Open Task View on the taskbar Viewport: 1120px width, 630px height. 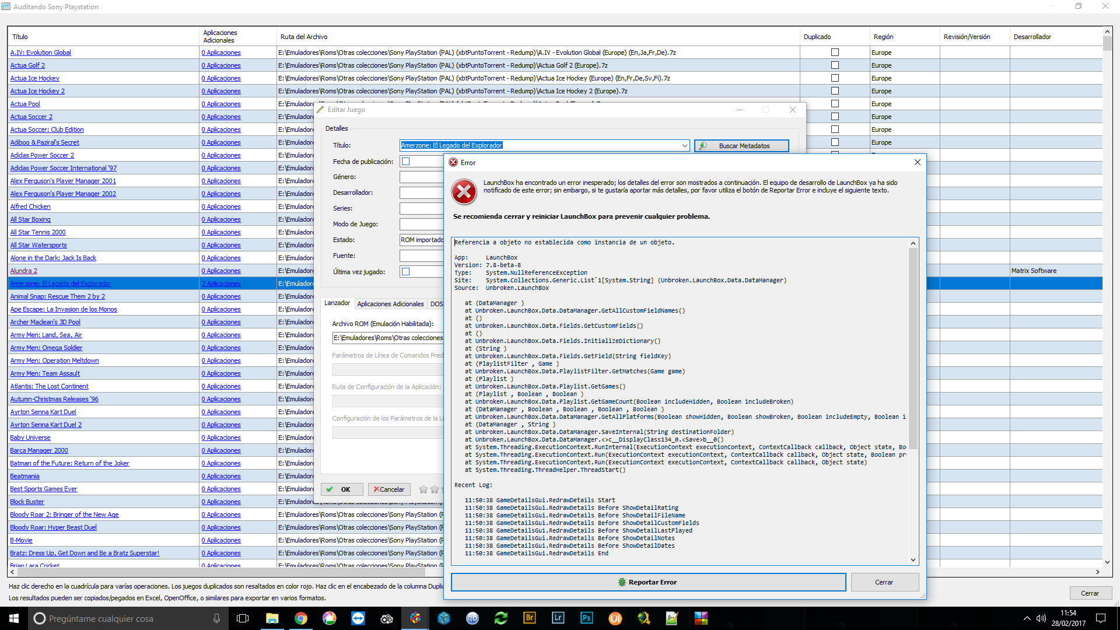[243, 618]
